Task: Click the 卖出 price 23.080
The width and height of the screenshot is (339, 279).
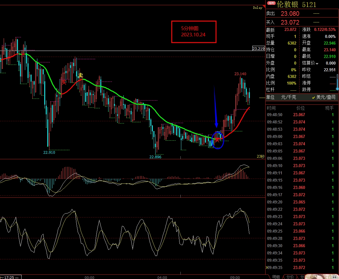Action: pyautogui.click(x=290, y=14)
